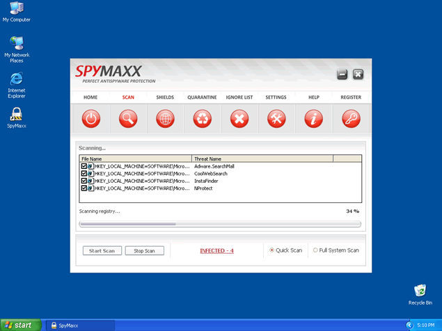Viewport: 442px width, 331px height.
Task: Choose the Quick Scan radio button
Action: click(x=271, y=250)
